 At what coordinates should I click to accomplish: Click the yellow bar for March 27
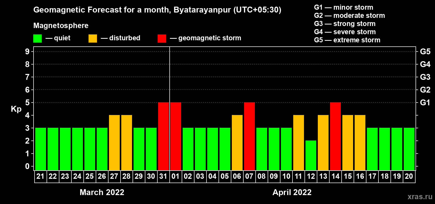pos(114,143)
